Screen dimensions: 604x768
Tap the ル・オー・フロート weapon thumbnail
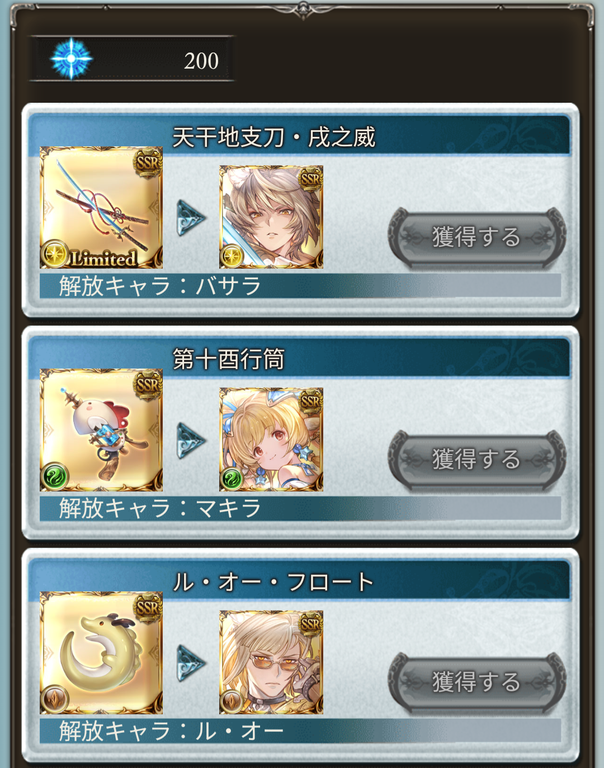(101, 653)
